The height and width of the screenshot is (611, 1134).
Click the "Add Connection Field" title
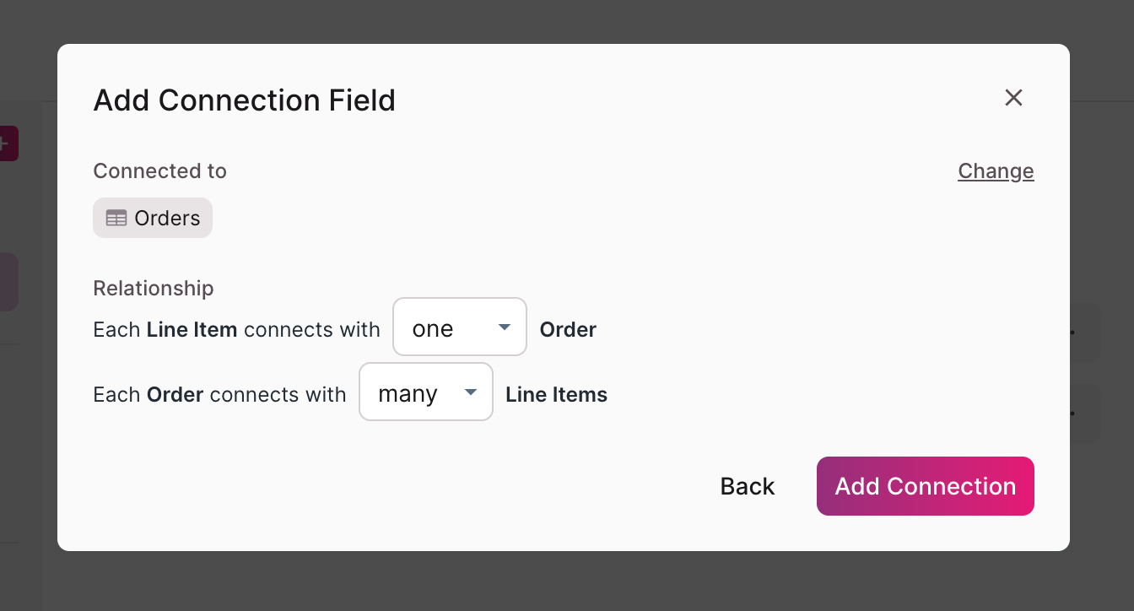pos(244,100)
